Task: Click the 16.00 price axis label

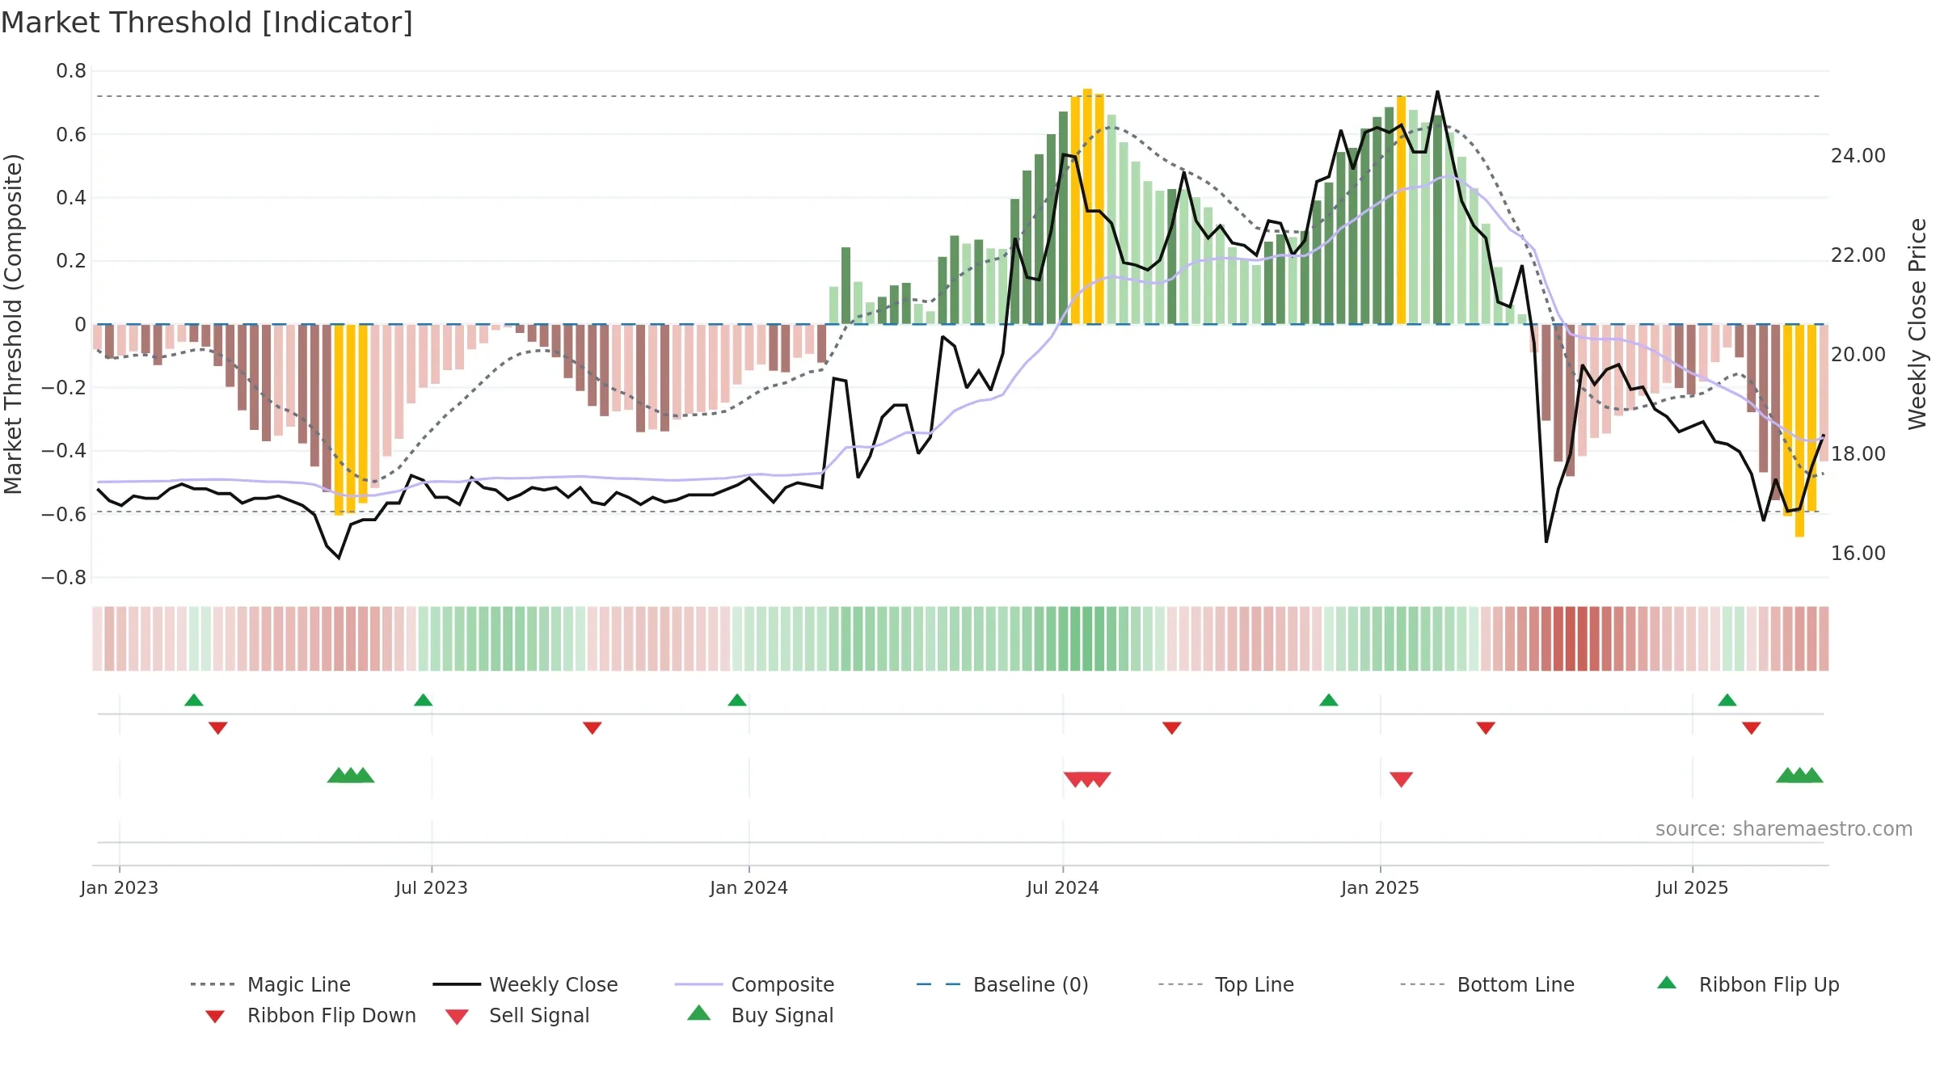Action: pyautogui.click(x=1858, y=554)
